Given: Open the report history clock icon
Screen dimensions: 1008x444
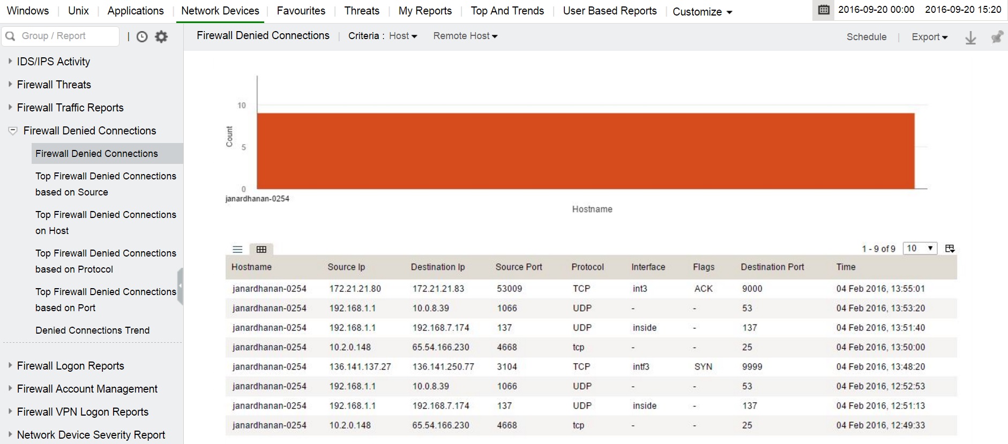Looking at the screenshot, I should [x=142, y=36].
